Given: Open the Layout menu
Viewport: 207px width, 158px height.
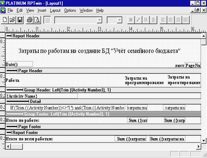Looking at the screenshot, I should tap(55, 10).
